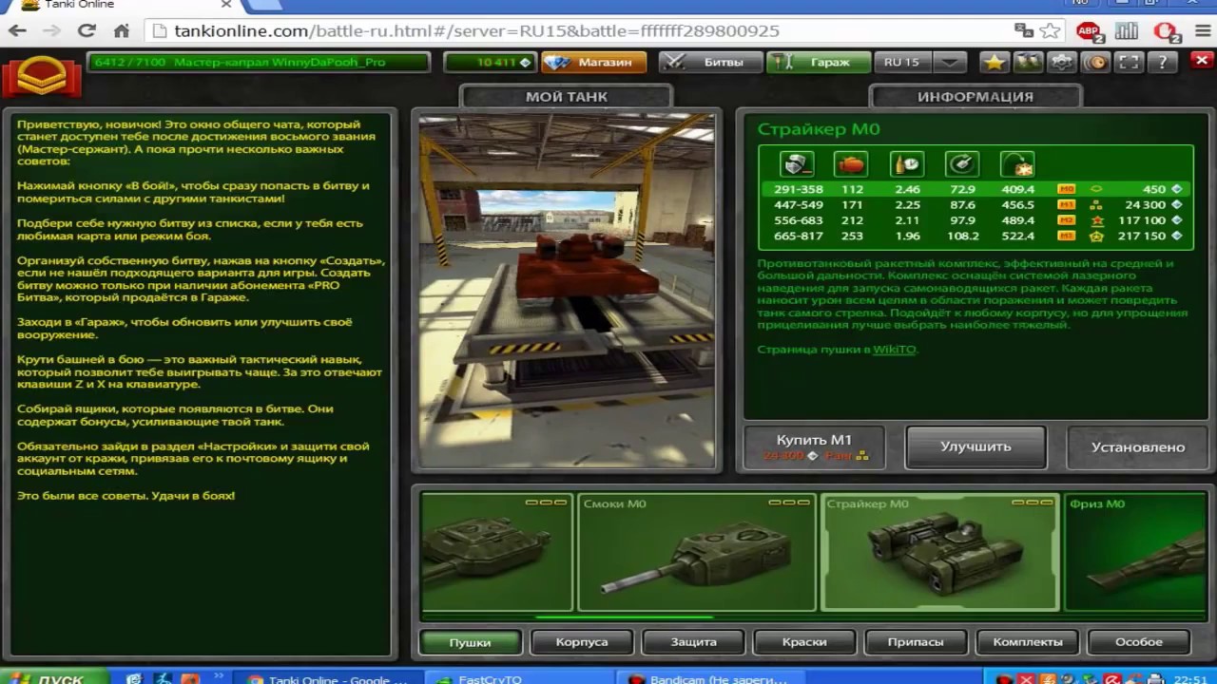Open the Chrome hamburger menu

click(1201, 30)
